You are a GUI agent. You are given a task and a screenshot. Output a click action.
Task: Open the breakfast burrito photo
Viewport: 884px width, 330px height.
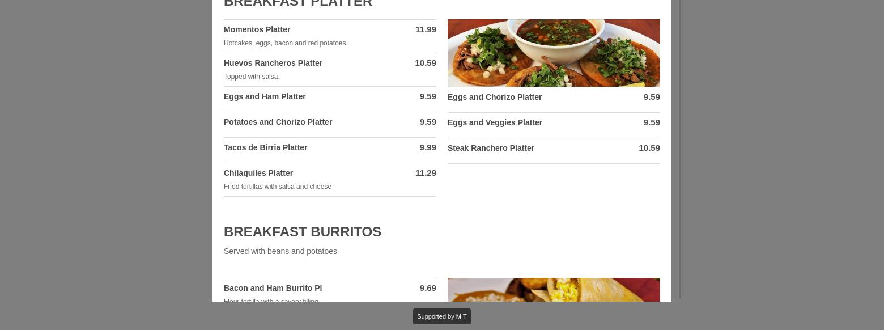[x=554, y=290]
